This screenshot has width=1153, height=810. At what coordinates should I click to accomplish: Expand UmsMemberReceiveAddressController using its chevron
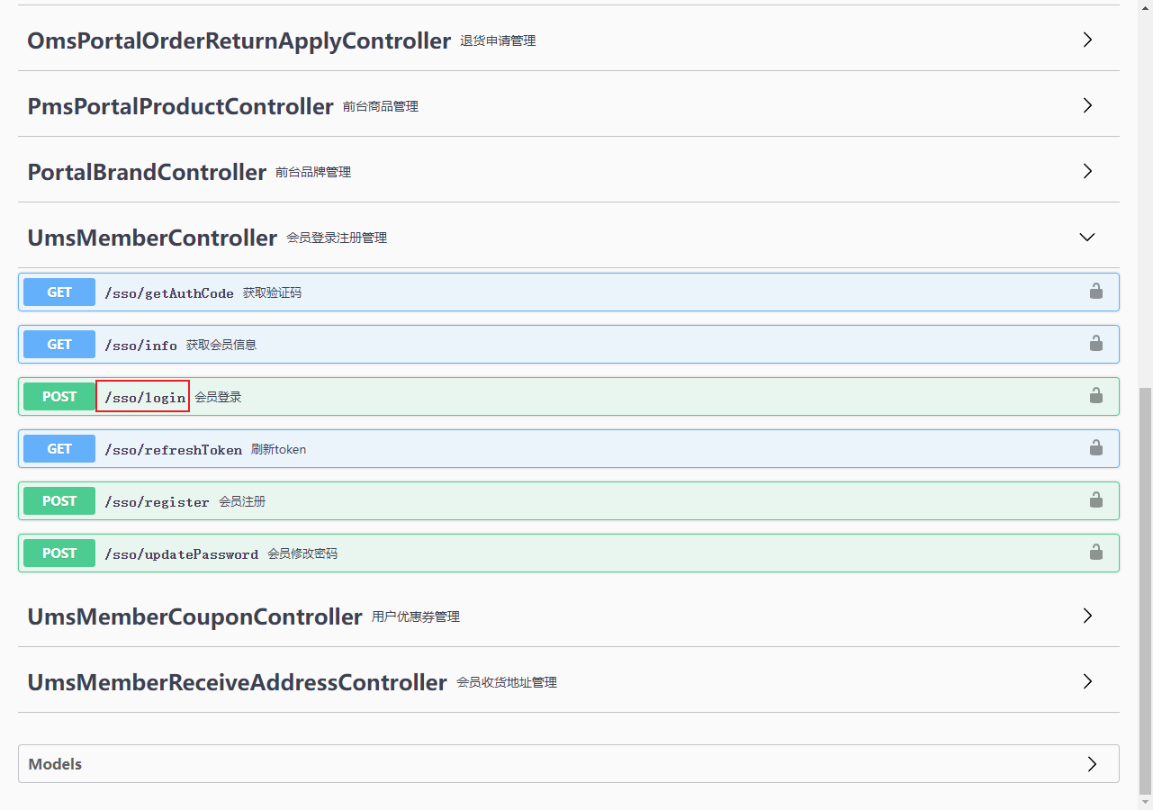point(1087,681)
